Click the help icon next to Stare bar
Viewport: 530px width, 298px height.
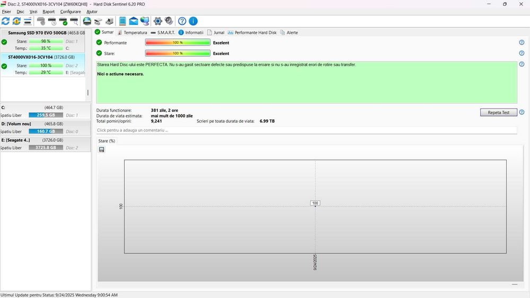(x=522, y=53)
